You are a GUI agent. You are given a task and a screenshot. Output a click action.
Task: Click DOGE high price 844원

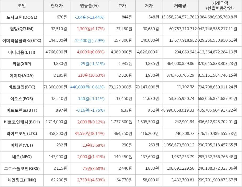point(127,17)
